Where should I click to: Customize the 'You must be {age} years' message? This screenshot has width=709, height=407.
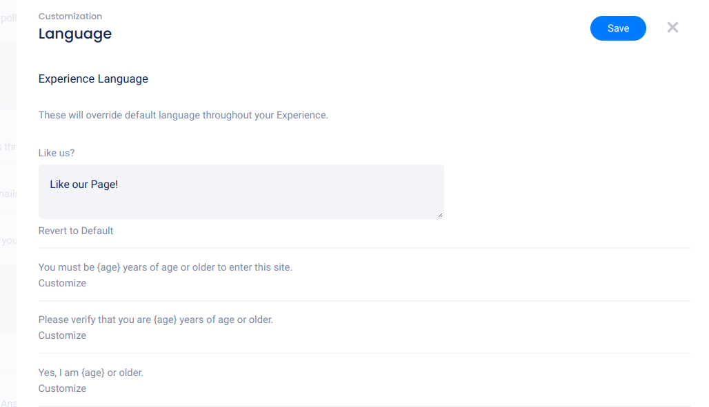point(62,283)
